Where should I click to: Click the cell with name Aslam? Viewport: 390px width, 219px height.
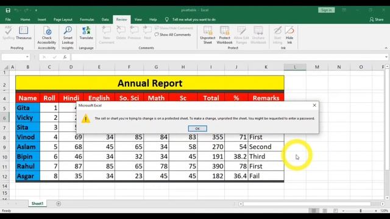coord(27,147)
